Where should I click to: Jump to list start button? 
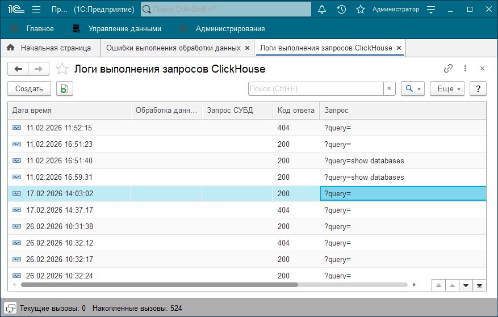[438, 285]
